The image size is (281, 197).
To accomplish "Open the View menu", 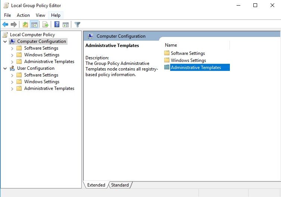I will coord(40,15).
